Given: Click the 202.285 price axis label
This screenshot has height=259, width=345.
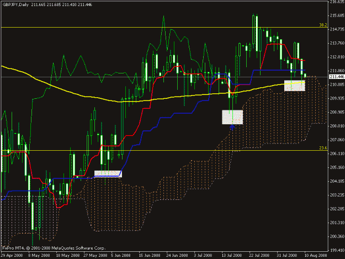Looking at the screenshot, I should click(337, 209).
